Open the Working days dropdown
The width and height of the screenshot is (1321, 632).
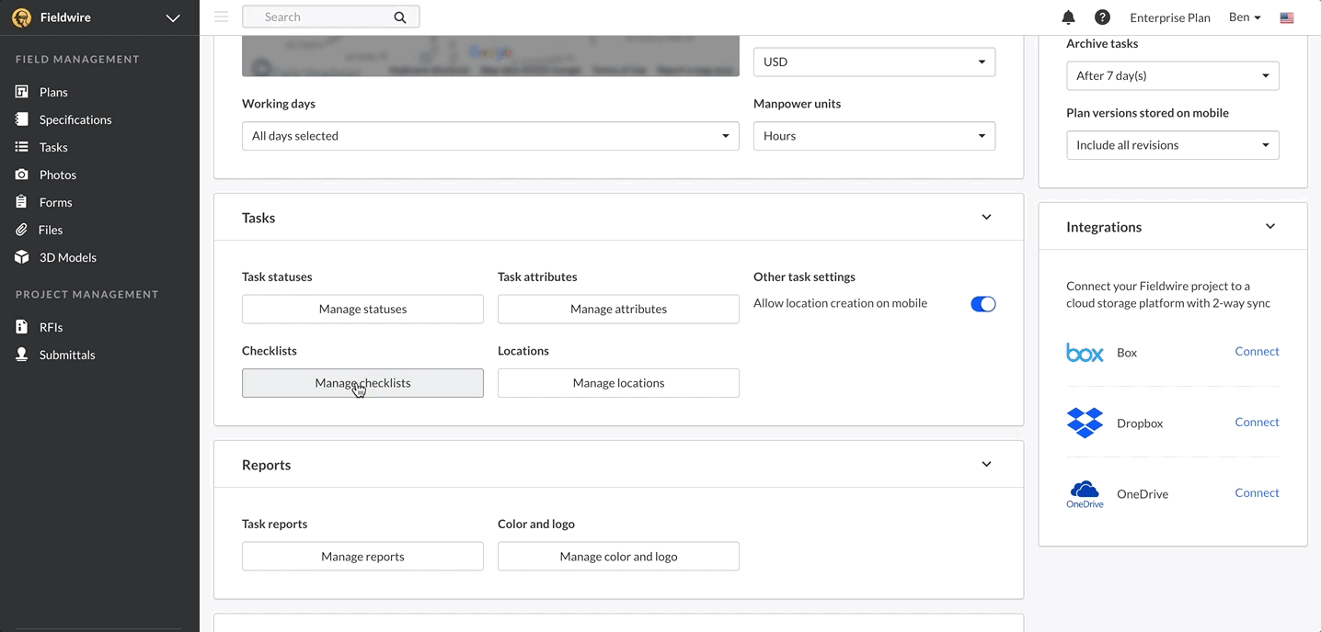click(490, 135)
